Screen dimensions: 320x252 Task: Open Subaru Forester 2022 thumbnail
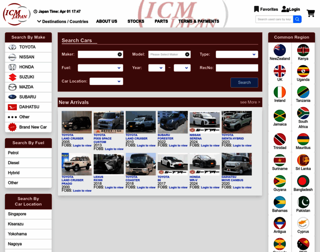tap(173, 122)
